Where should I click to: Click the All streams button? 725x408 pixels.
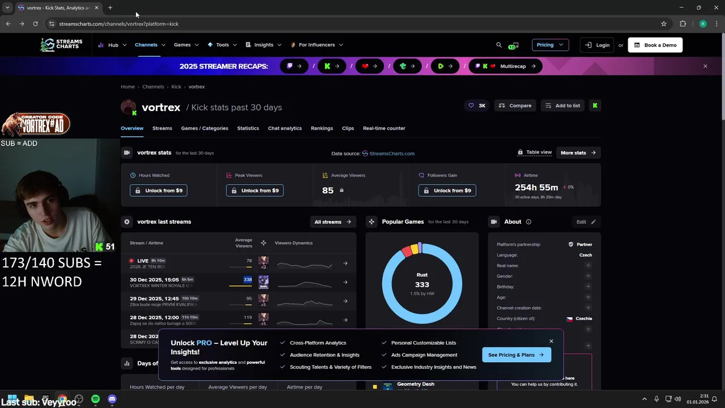pyautogui.click(x=333, y=222)
